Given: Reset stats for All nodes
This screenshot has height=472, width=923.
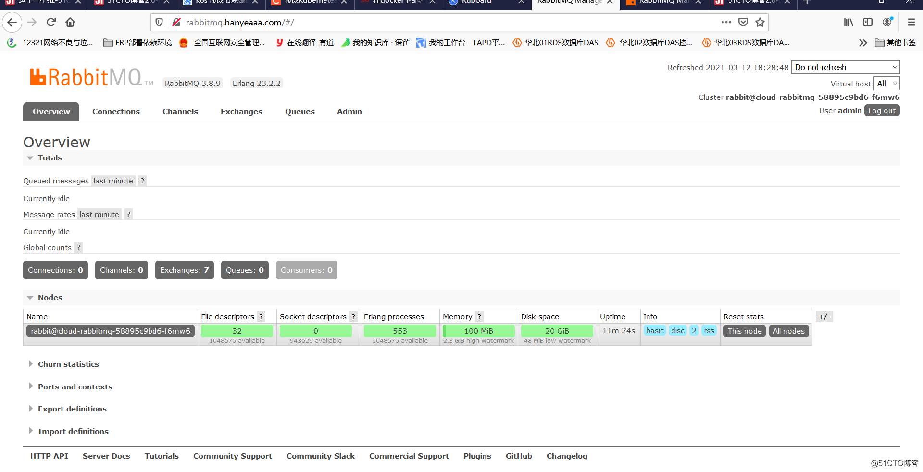Looking at the screenshot, I should click(789, 331).
